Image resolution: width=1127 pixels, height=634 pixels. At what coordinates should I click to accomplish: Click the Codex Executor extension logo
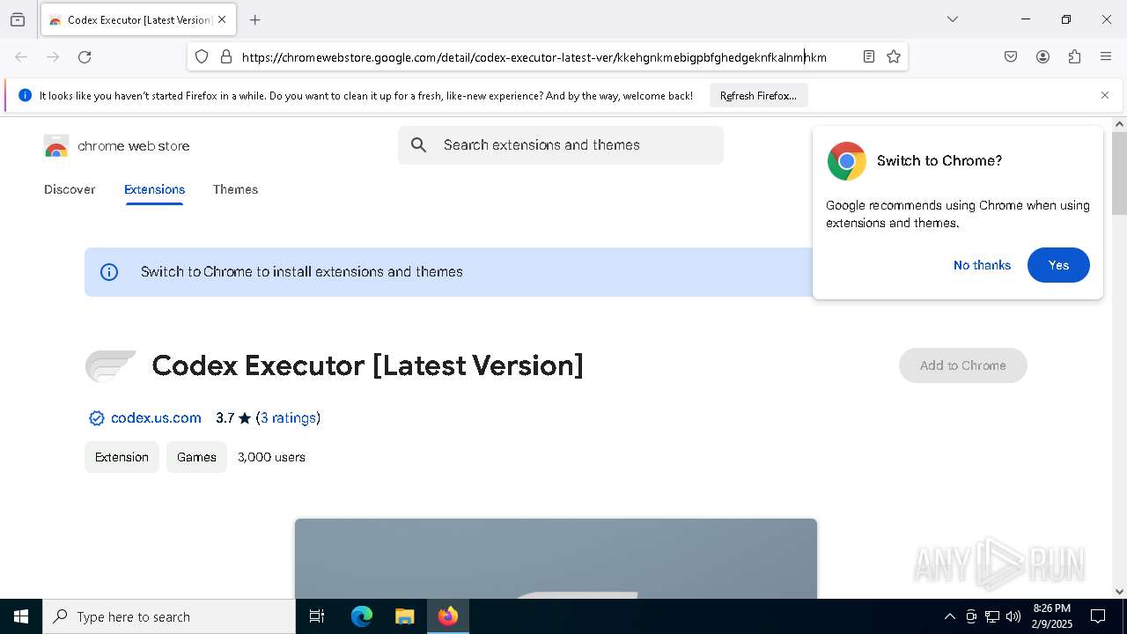coord(111,365)
